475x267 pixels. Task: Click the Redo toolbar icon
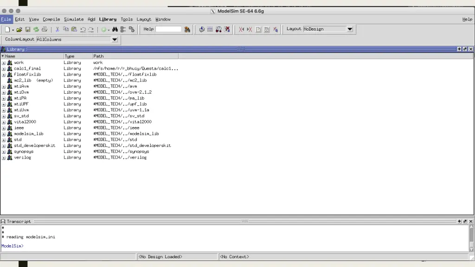pos(91,29)
